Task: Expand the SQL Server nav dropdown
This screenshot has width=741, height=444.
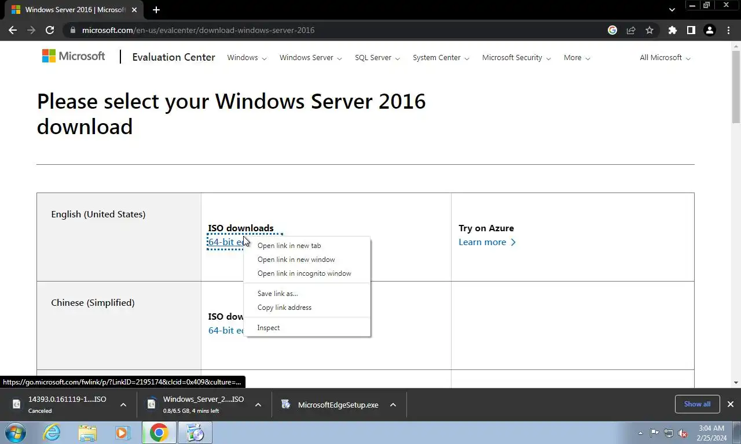Action: 377,58
